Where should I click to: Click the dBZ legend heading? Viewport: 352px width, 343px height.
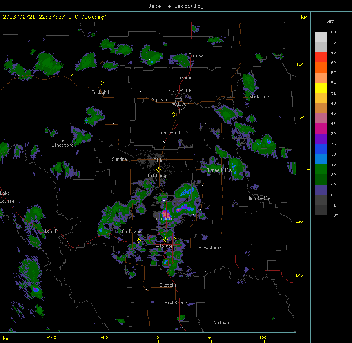(x=331, y=22)
